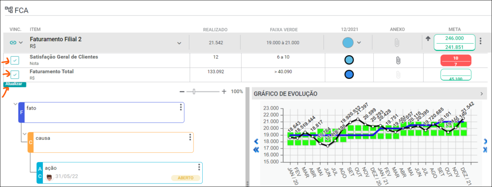This screenshot has height=187, width=492.
Task: Click the blue status circle for Faturamento Total
Action: (349, 75)
